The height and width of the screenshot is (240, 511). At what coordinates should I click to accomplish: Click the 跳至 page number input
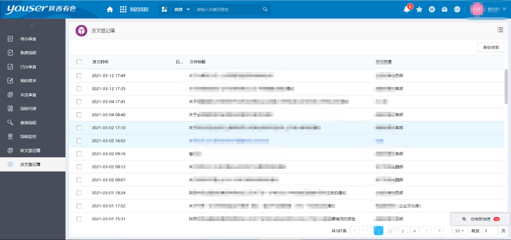[x=490, y=231]
